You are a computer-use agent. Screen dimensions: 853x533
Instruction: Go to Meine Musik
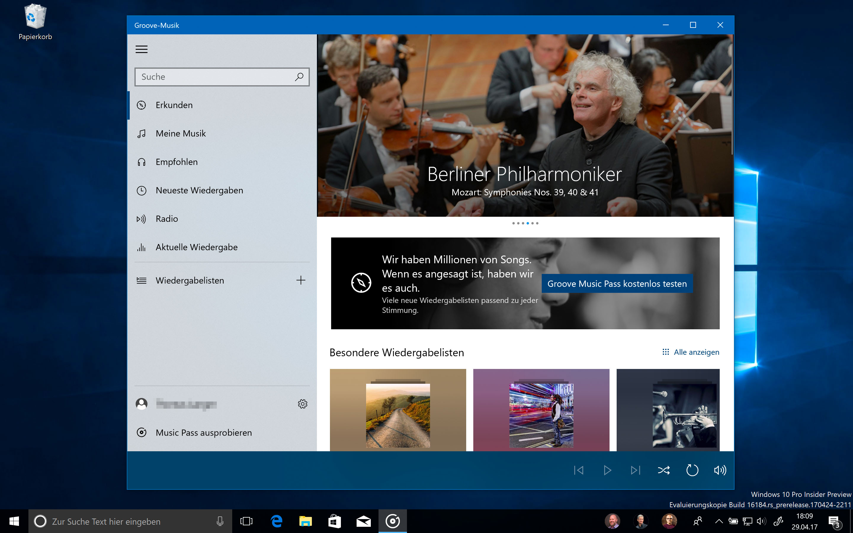[222, 134]
